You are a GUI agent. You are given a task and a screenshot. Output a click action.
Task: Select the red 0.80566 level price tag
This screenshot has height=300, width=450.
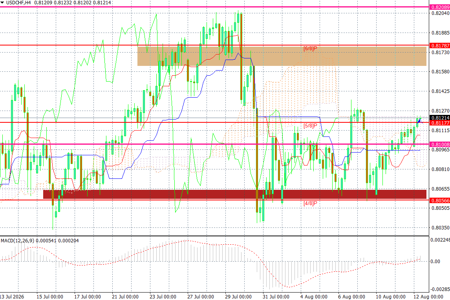(x=440, y=200)
